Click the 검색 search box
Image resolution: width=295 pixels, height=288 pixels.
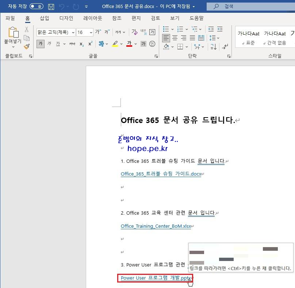pos(251,7)
